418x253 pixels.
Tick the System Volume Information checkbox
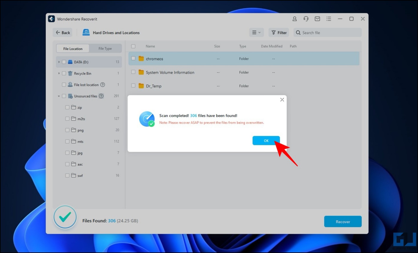[133, 72]
